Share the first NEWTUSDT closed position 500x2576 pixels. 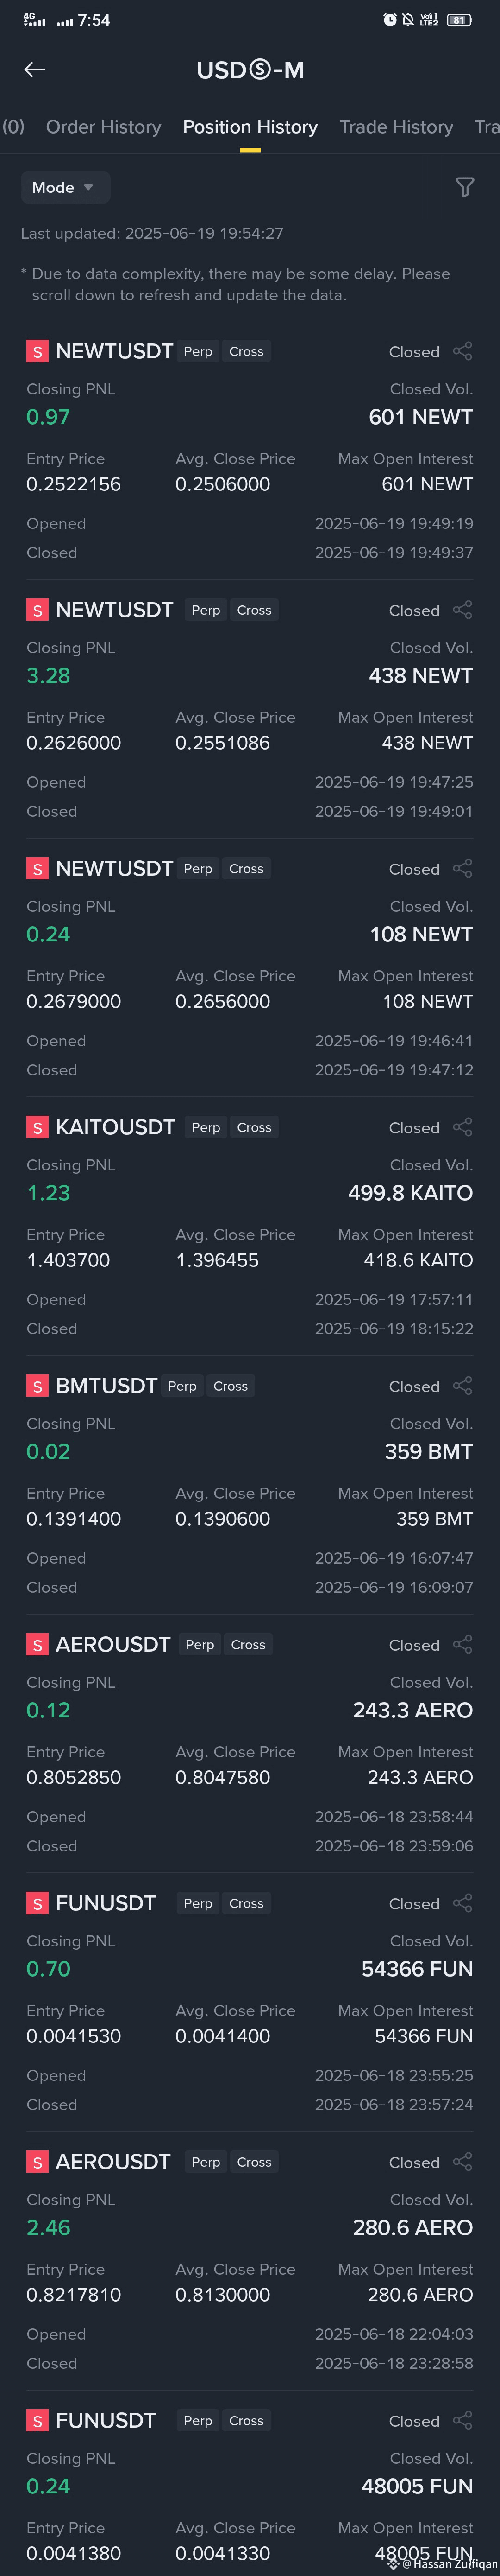point(462,351)
